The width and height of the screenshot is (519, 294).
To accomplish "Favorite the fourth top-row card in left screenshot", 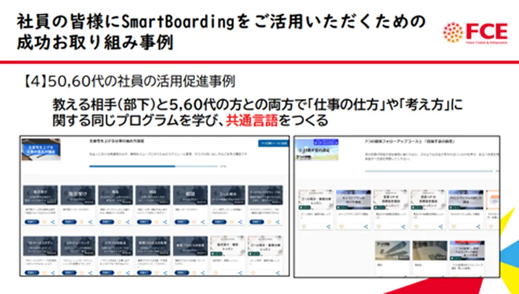I will 156,222.
